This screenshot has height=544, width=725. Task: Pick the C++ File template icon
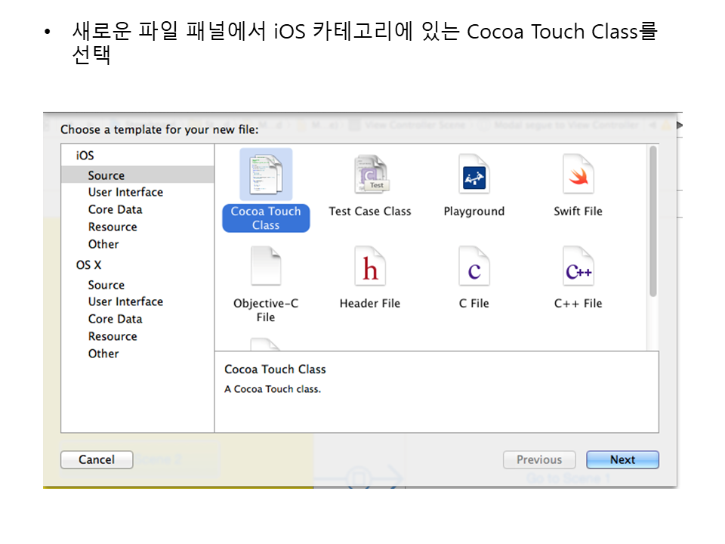click(x=578, y=268)
